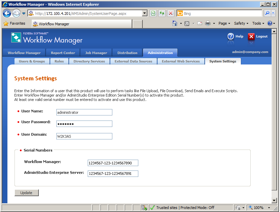Expand the zoom level dropdown arrow
This screenshot has width=280, height=212.
pyautogui.click(x=269, y=208)
